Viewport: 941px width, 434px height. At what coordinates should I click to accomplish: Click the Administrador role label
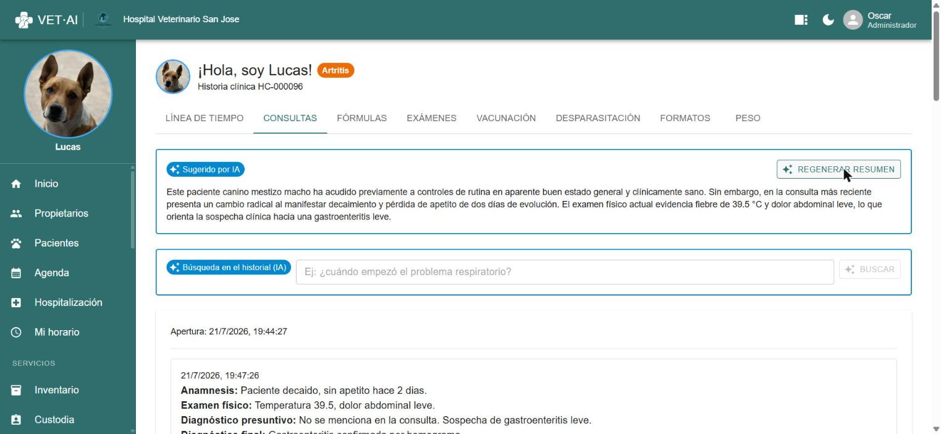892,25
